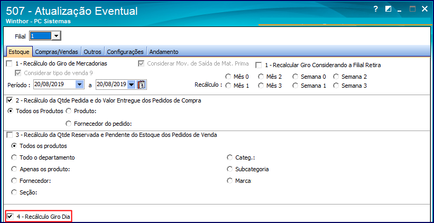Select Apenas os produto option
The width and height of the screenshot is (434, 223).
click(14, 169)
